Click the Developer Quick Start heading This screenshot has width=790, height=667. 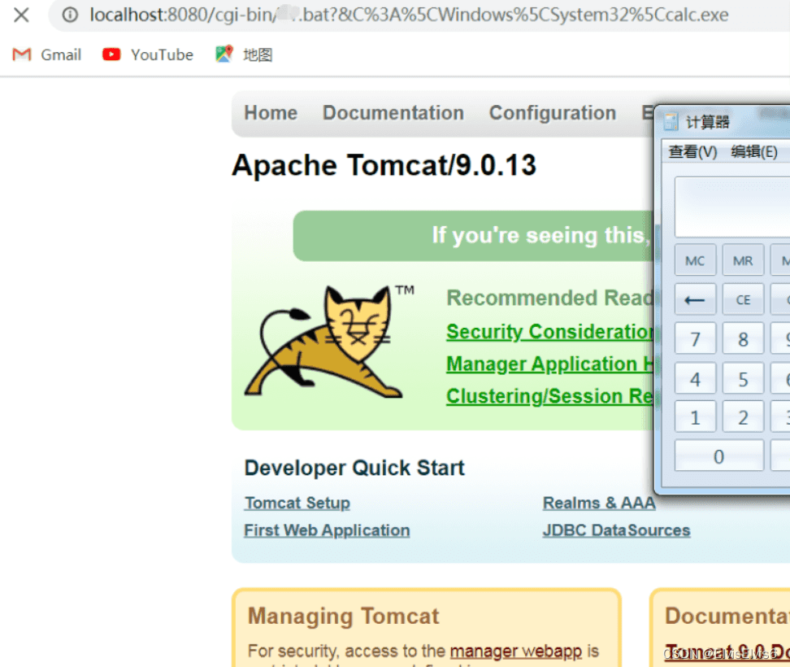354,468
